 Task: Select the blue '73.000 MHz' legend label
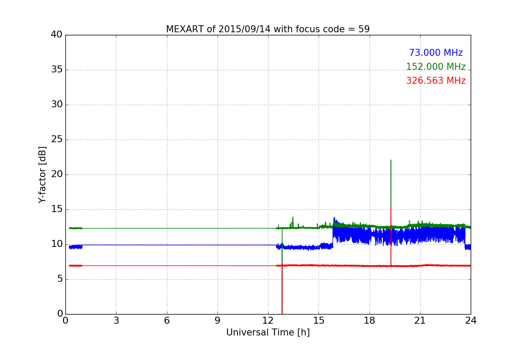(x=436, y=53)
